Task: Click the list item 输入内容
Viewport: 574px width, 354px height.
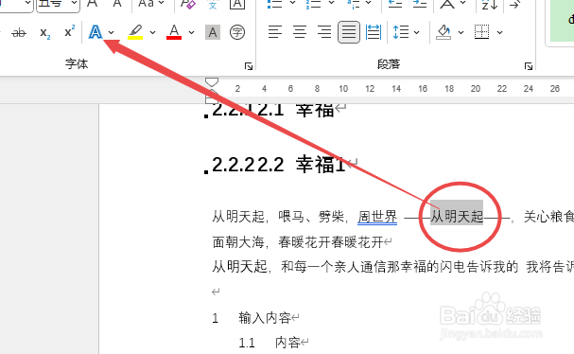Action: [265, 318]
